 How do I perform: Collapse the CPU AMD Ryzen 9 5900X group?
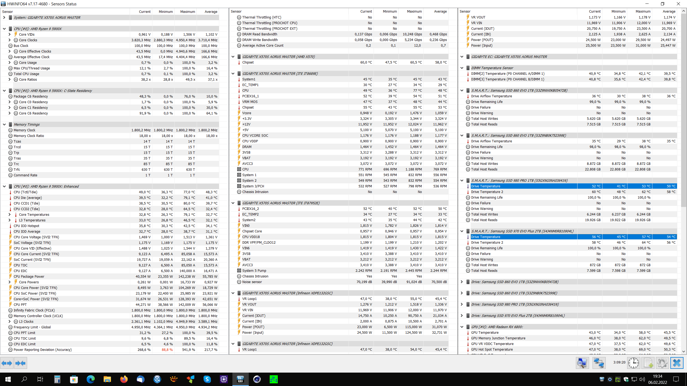pyautogui.click(x=4, y=29)
